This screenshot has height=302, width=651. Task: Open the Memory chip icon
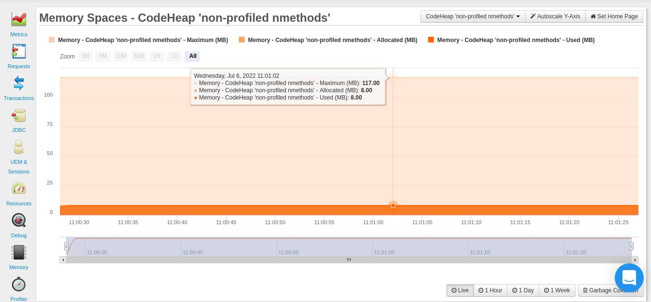tap(19, 252)
